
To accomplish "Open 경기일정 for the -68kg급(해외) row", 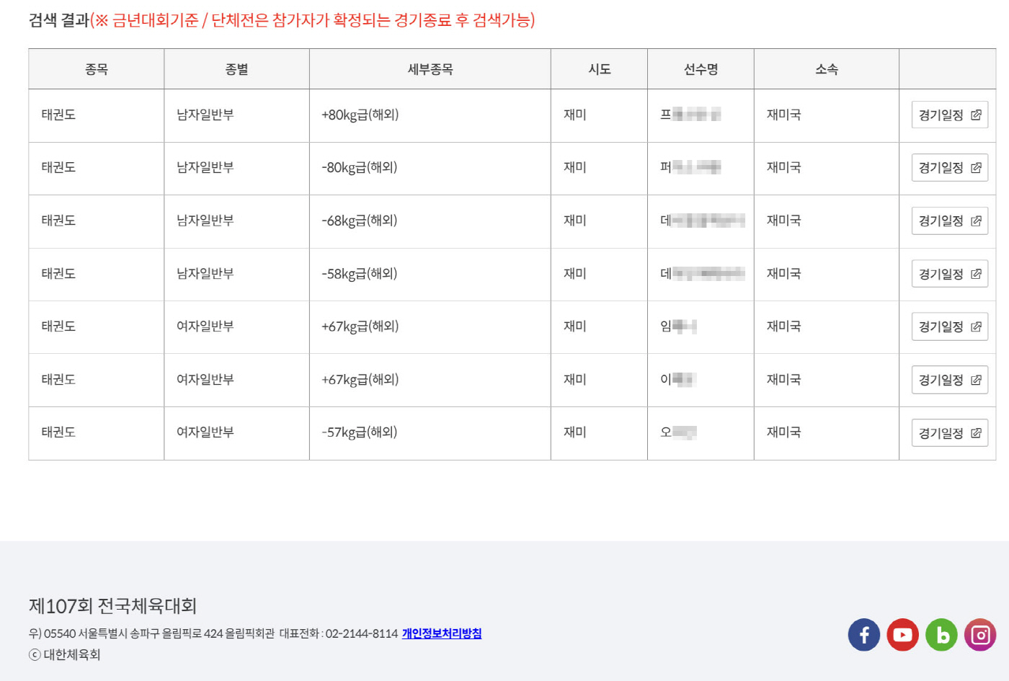I will point(949,221).
